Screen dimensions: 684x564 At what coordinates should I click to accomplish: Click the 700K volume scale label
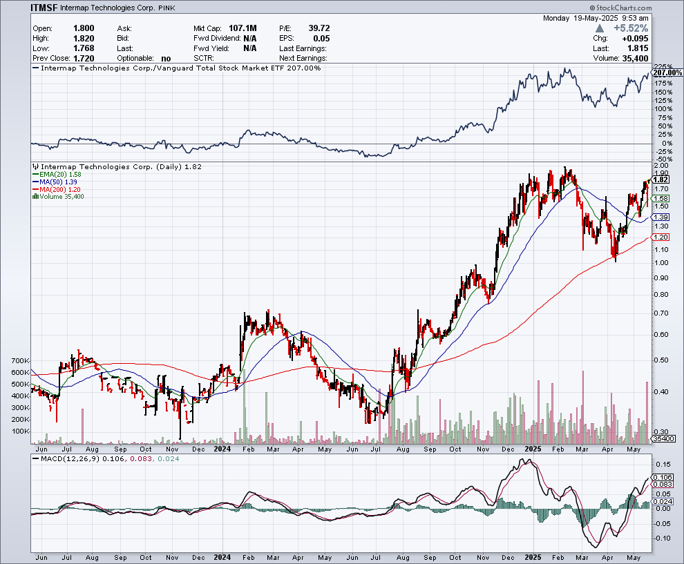pyautogui.click(x=20, y=361)
